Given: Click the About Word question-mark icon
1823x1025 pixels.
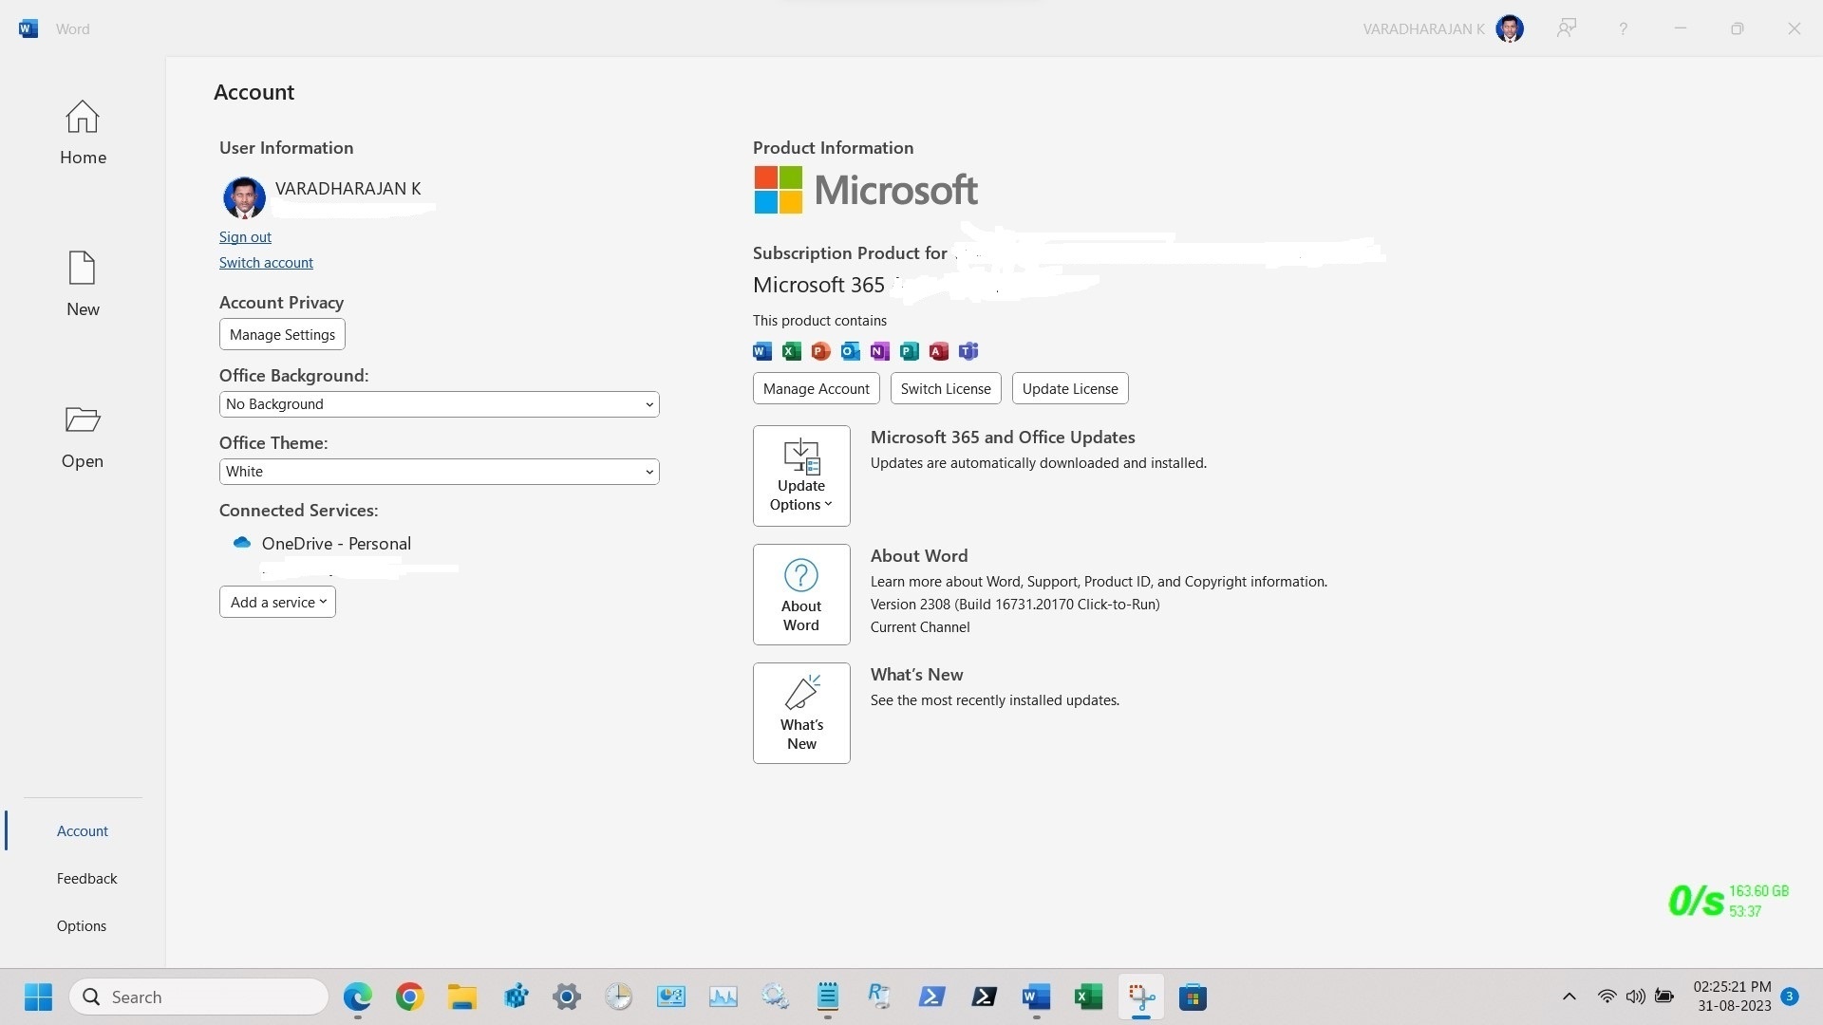Looking at the screenshot, I should 800,576.
